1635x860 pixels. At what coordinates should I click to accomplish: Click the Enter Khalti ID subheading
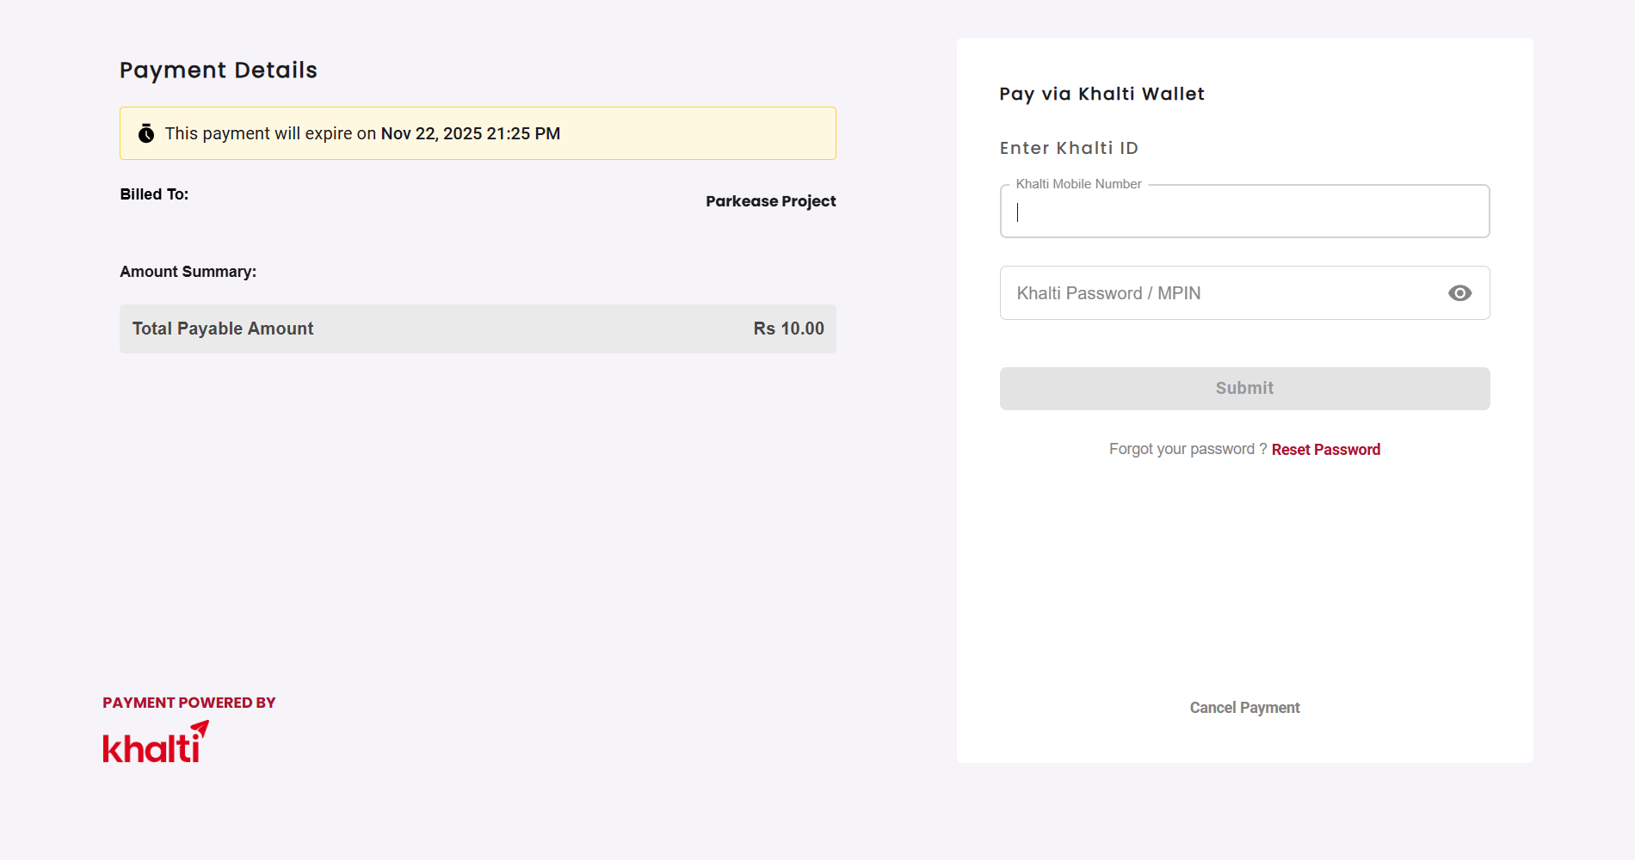[x=1069, y=148]
